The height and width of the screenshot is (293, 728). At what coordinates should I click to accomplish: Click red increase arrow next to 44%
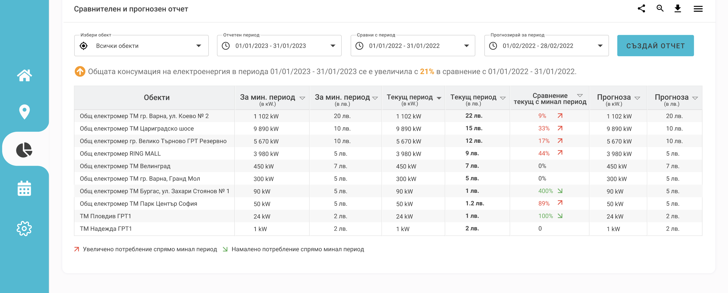pos(560,153)
